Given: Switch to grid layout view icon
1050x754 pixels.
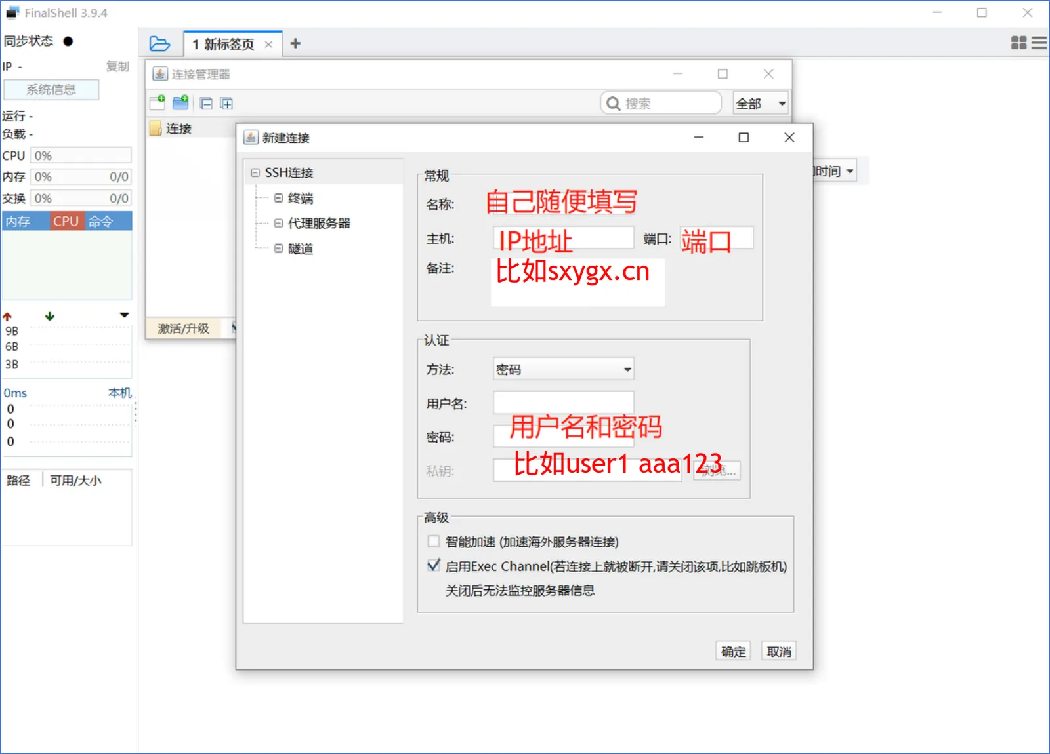Looking at the screenshot, I should (1018, 43).
